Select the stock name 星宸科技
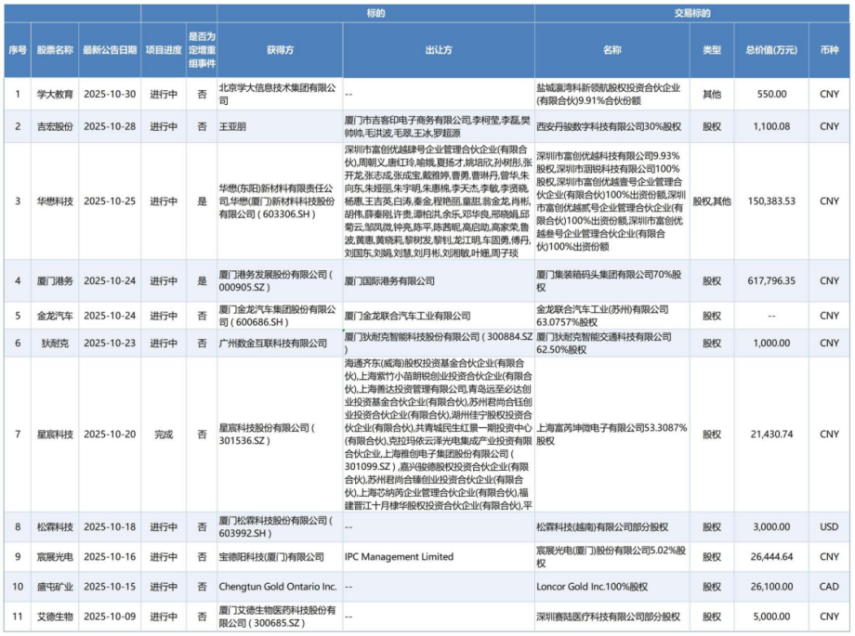The width and height of the screenshot is (855, 636). click(55, 435)
